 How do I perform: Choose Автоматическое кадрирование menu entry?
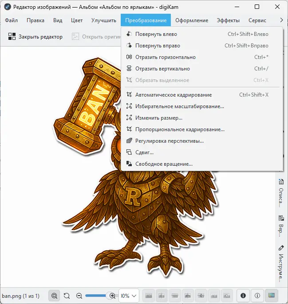pos(202,95)
